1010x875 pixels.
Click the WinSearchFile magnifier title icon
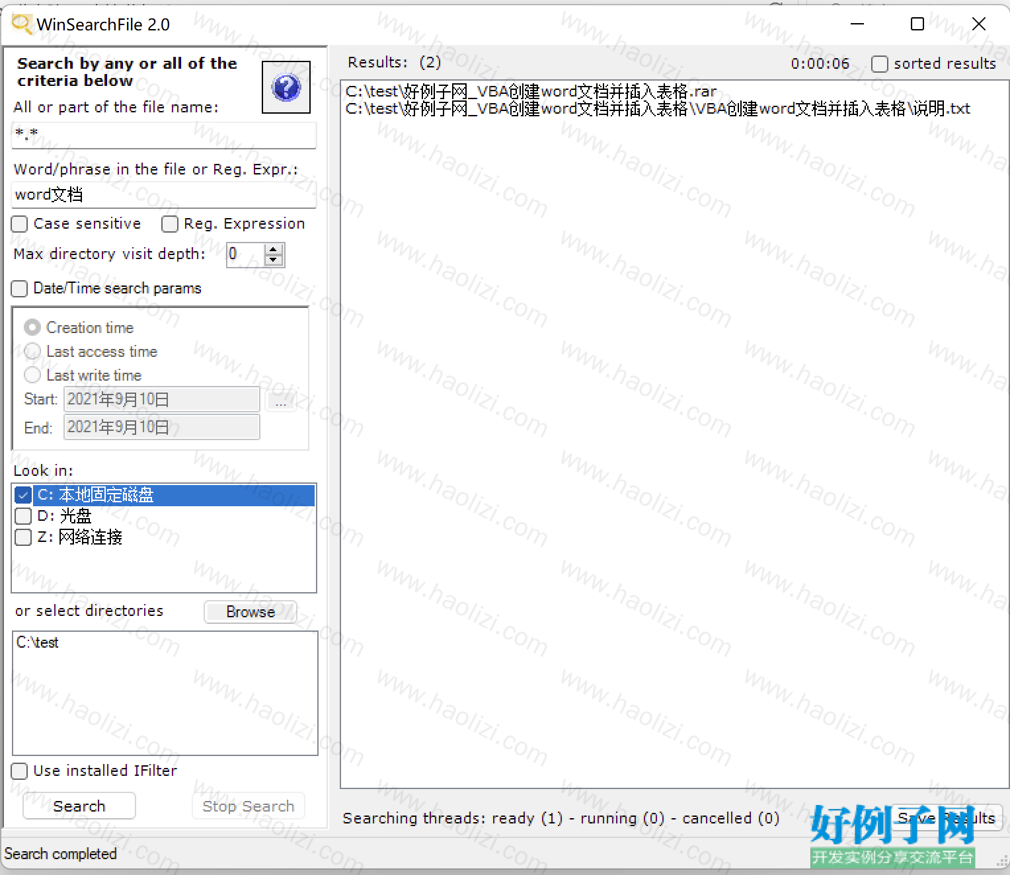pos(21,24)
